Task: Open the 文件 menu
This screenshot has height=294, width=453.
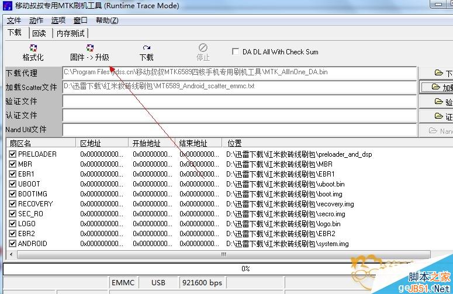Action: [14, 20]
